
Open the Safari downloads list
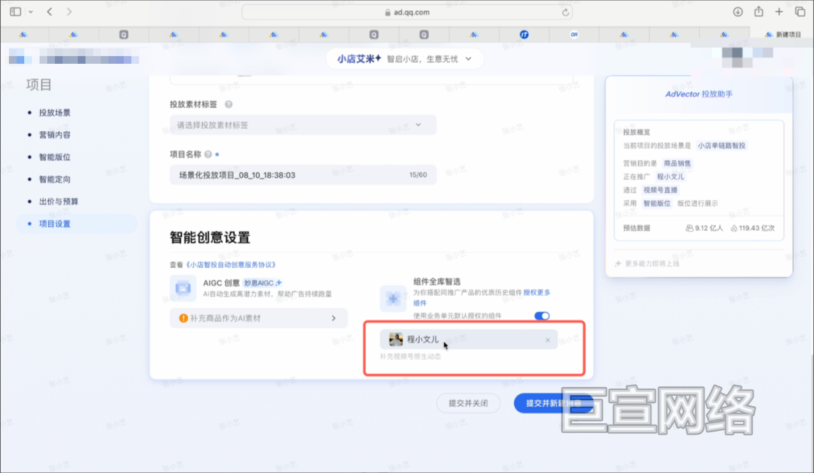[x=738, y=11]
